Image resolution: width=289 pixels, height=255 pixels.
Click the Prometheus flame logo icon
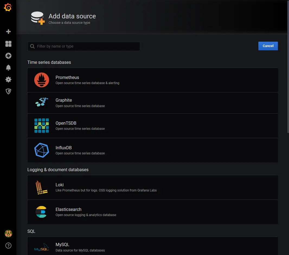point(41,80)
